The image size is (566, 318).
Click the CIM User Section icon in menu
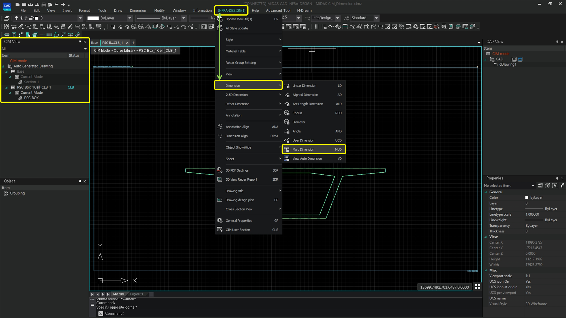(x=220, y=230)
